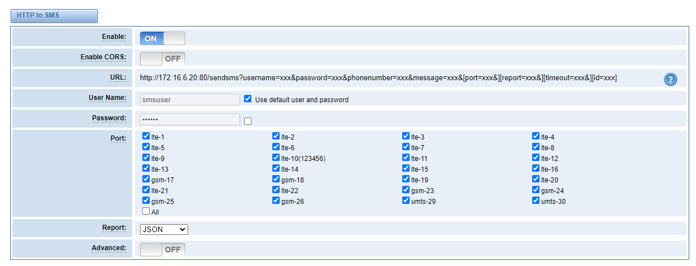Tick the checkbox beside the Password field
This screenshot has width=696, height=266.
(247, 120)
